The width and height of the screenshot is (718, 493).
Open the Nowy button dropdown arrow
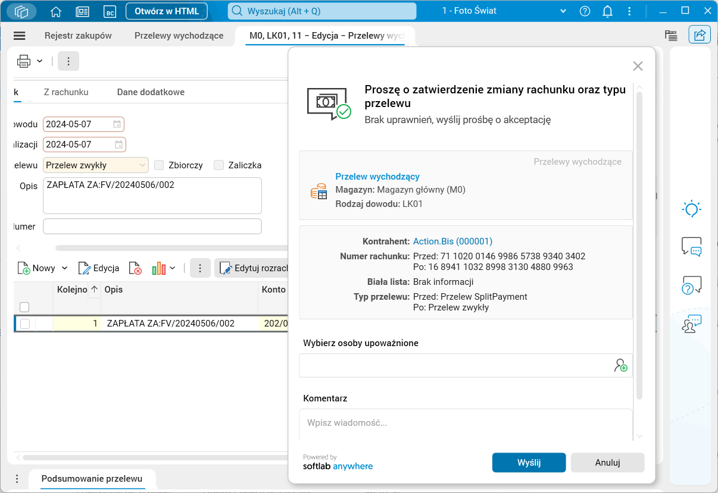(x=65, y=268)
